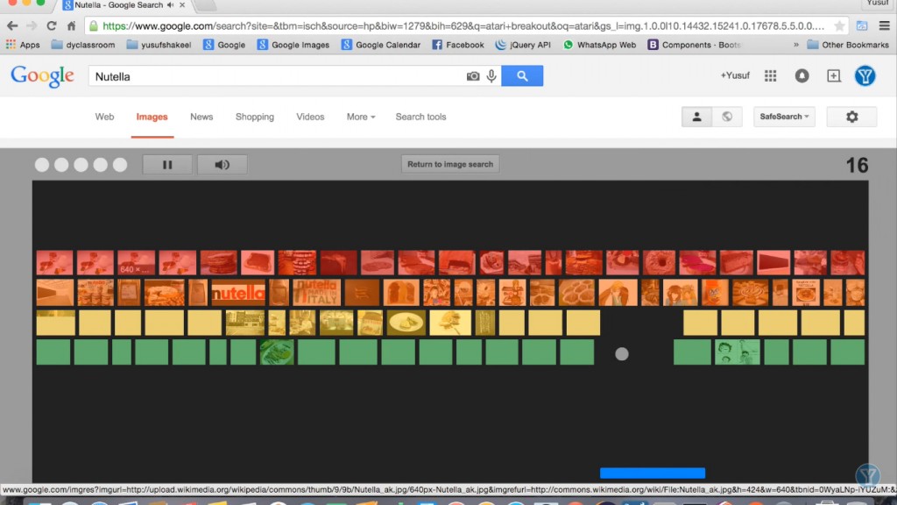Switch to the Web tab

pos(104,117)
